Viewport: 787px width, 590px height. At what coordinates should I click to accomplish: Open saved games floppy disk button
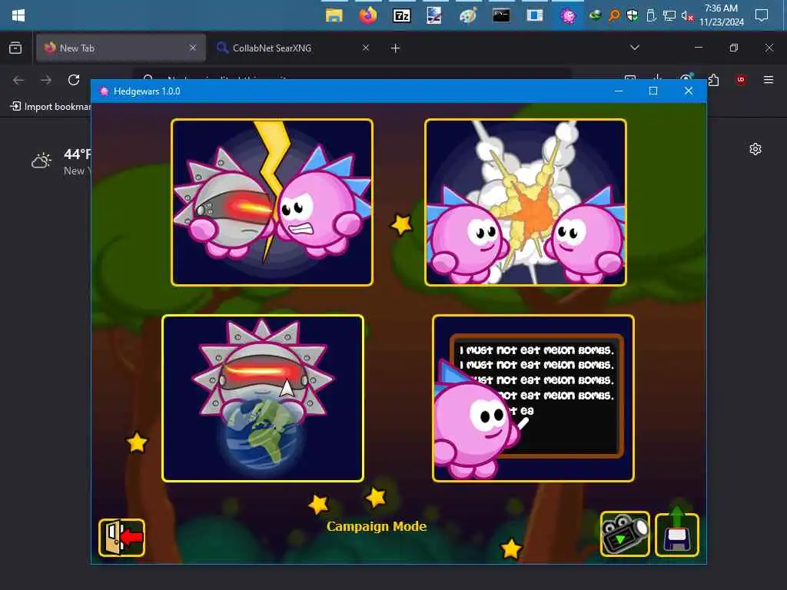[x=677, y=535]
